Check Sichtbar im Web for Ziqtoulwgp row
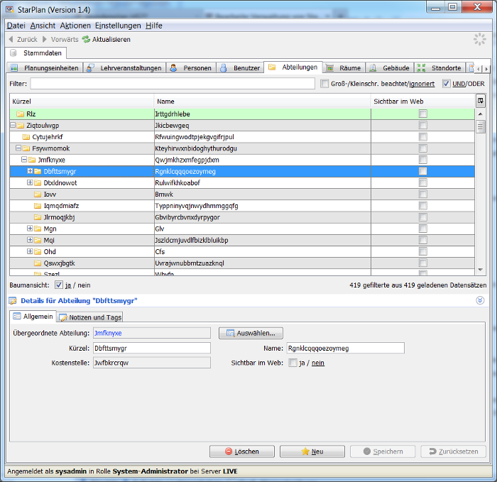 tap(423, 125)
